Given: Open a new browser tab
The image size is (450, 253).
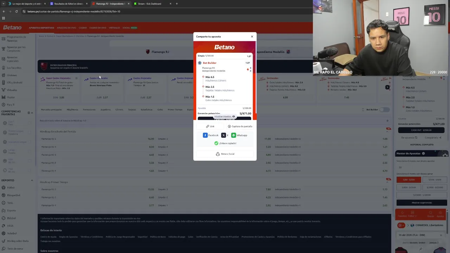Looking at the screenshot, I should (x=176, y=4).
